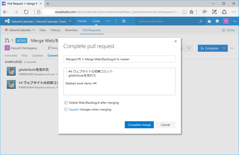Add page to favorites star icon
This screenshot has width=239, height=155.
[x=191, y=12]
